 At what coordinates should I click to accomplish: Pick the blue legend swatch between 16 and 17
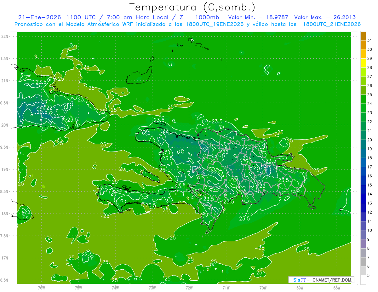pyautogui.click(x=363, y=172)
